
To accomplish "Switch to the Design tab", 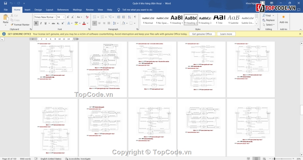I will pos(38,10).
